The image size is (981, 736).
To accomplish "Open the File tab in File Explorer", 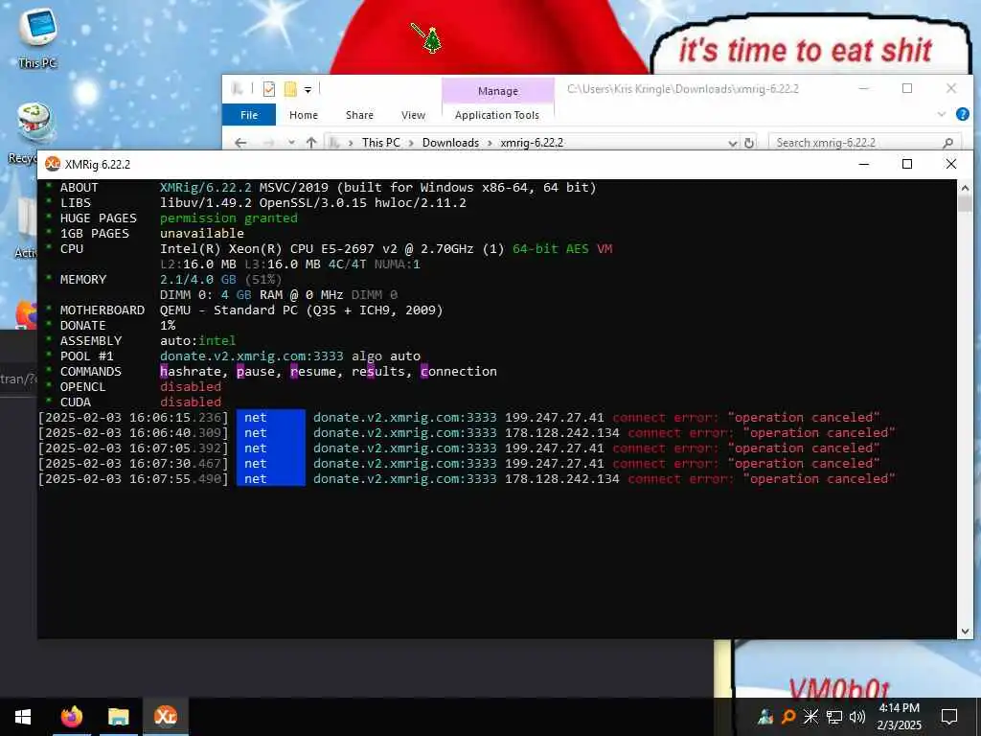I will 249,115.
